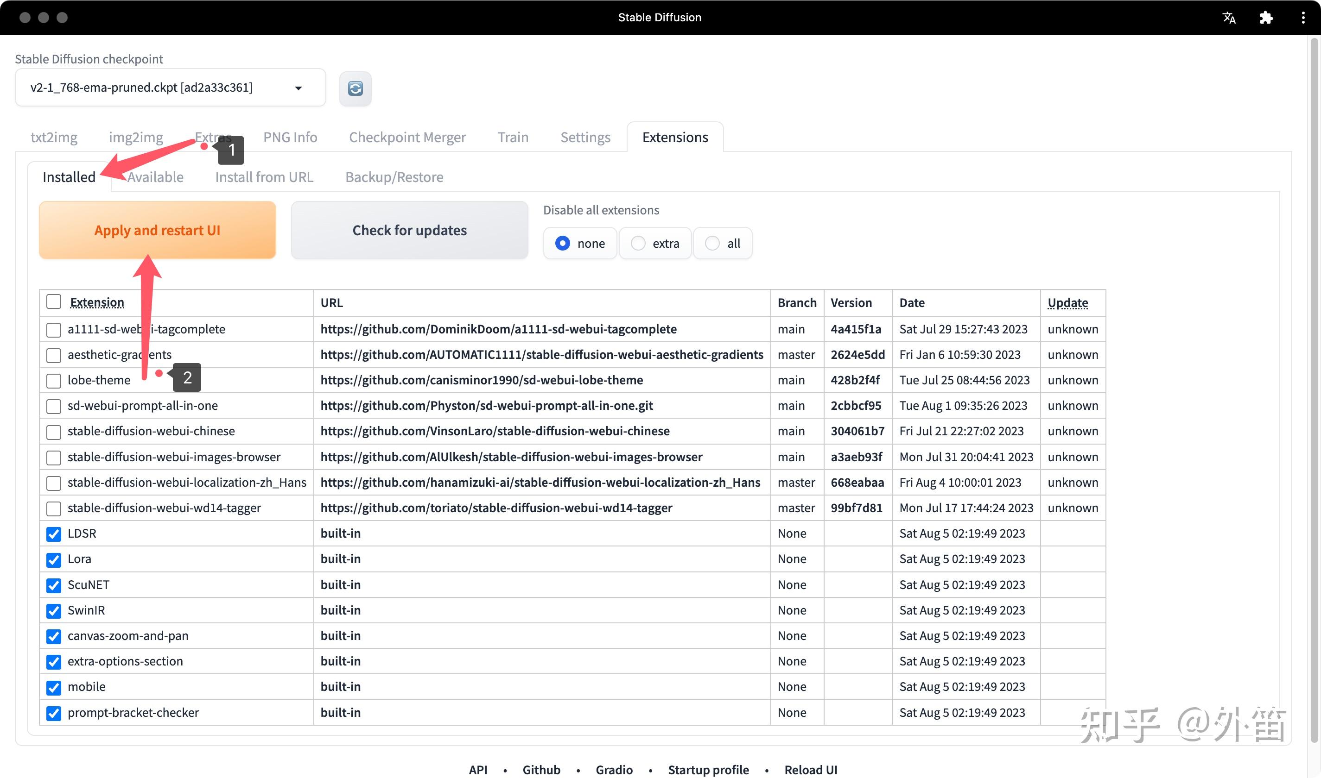Viewport: 1321px width, 778px height.
Task: Open the sd-webui-lobe-theme GitHub URL
Action: point(481,380)
